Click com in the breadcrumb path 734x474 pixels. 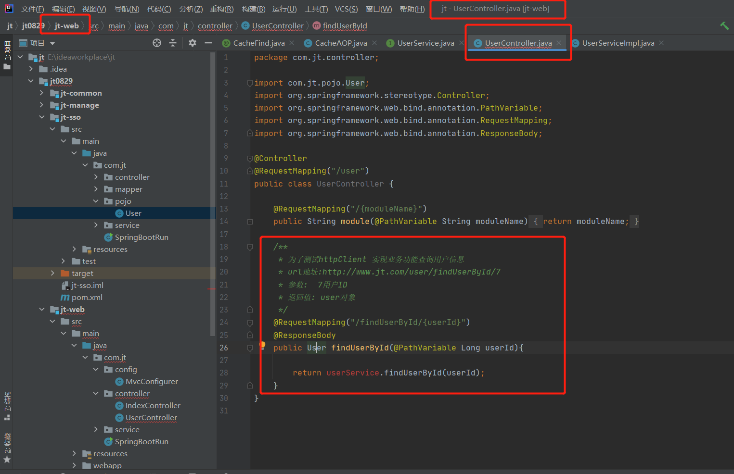166,26
